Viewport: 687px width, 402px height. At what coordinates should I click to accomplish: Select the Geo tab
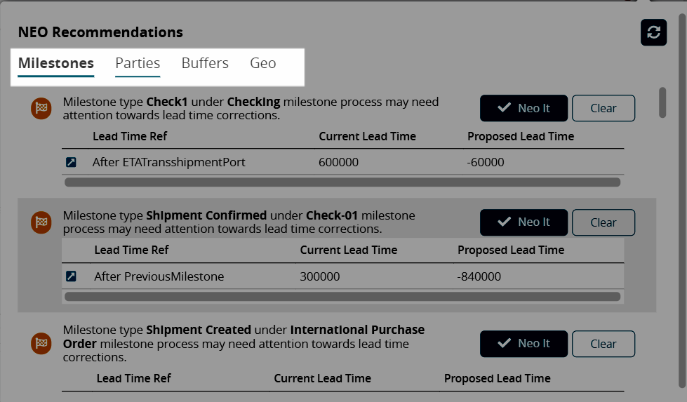263,63
